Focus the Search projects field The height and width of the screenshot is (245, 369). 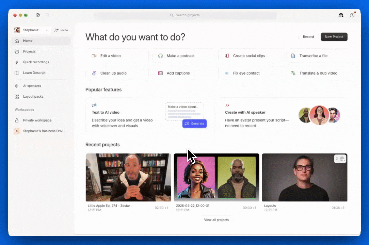[185, 15]
